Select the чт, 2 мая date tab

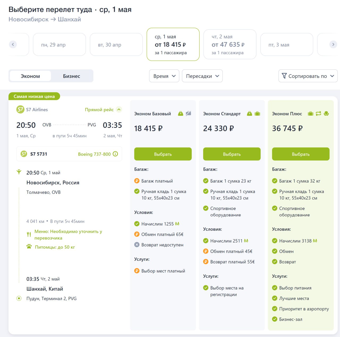[230, 44]
